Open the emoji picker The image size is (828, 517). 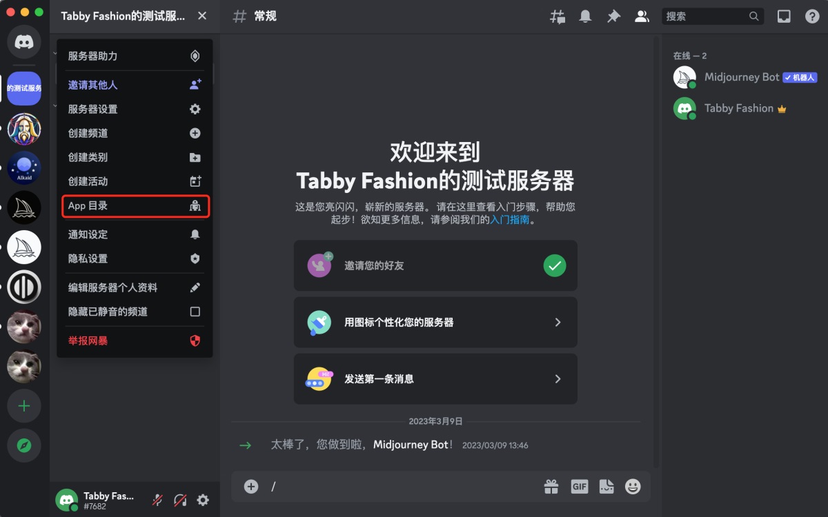(x=633, y=486)
